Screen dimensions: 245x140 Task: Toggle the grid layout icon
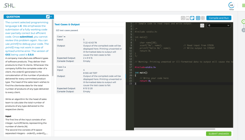click(x=198, y=18)
